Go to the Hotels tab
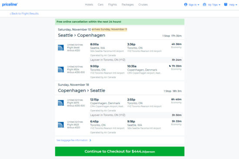This screenshot has width=239, height=159. click(x=89, y=5)
